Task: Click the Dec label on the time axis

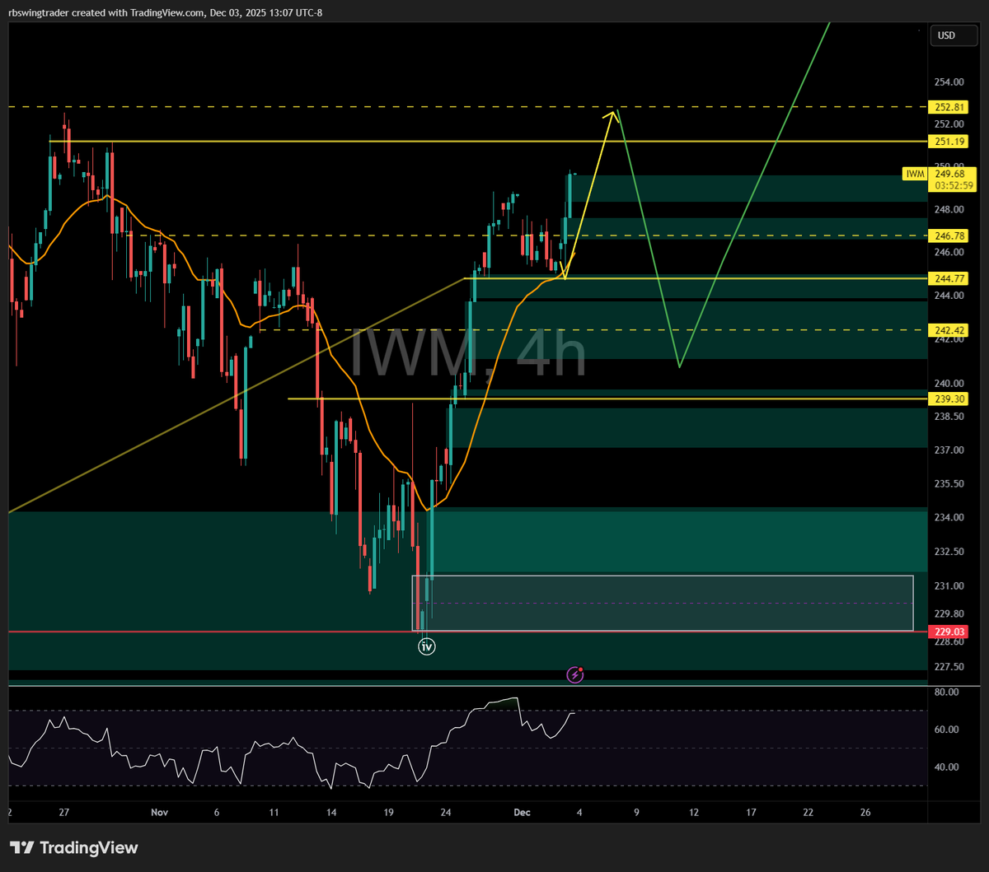Action: tap(521, 812)
